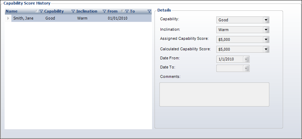The image size is (302, 139).
Task: Select the 'Smith, Jane' name cell
Action: click(x=24, y=19)
